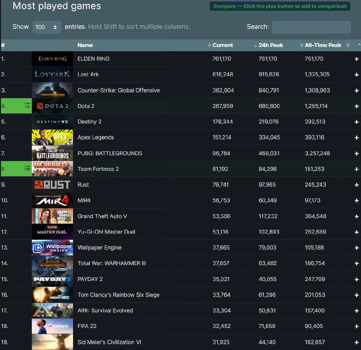Click the Compare button

(x=280, y=6)
